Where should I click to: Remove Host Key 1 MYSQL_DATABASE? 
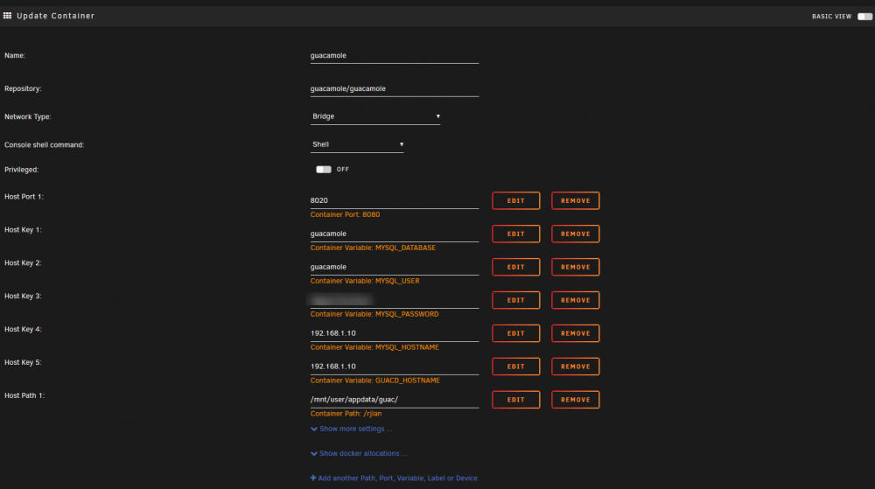click(x=576, y=234)
